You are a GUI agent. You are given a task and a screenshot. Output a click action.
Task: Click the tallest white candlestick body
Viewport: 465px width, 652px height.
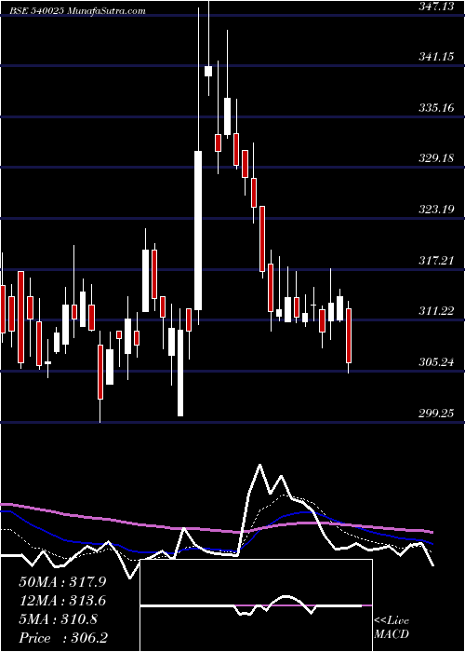point(198,230)
